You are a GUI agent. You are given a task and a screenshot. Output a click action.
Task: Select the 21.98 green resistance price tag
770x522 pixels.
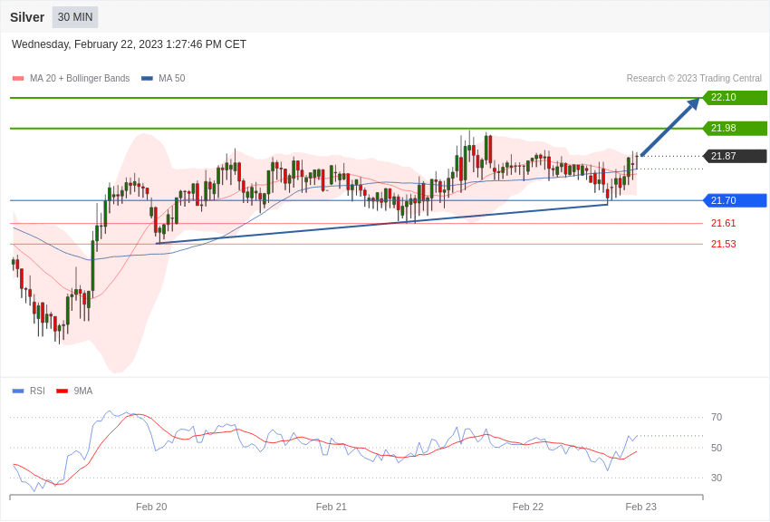click(736, 128)
